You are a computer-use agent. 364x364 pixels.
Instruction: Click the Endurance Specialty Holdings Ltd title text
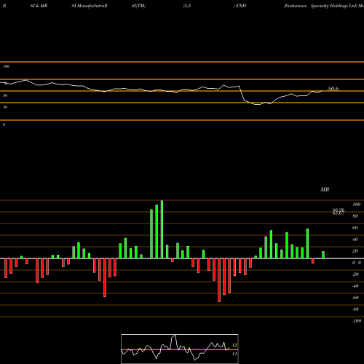(321, 6)
